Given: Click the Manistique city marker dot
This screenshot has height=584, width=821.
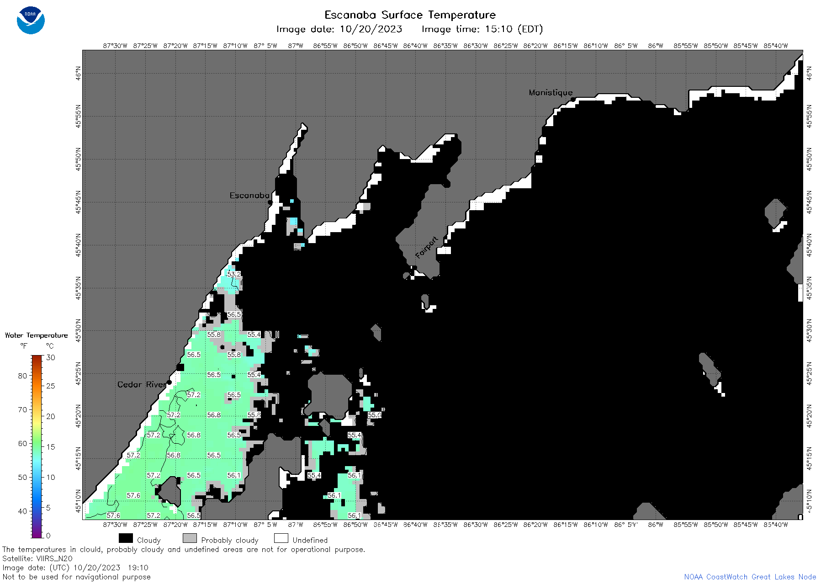Looking at the screenshot, I should click(573, 99).
